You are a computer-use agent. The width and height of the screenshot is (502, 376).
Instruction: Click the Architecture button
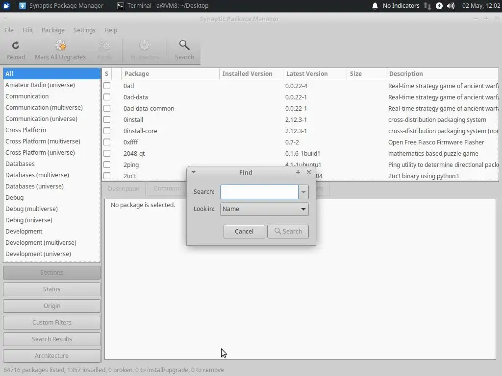tap(52, 355)
